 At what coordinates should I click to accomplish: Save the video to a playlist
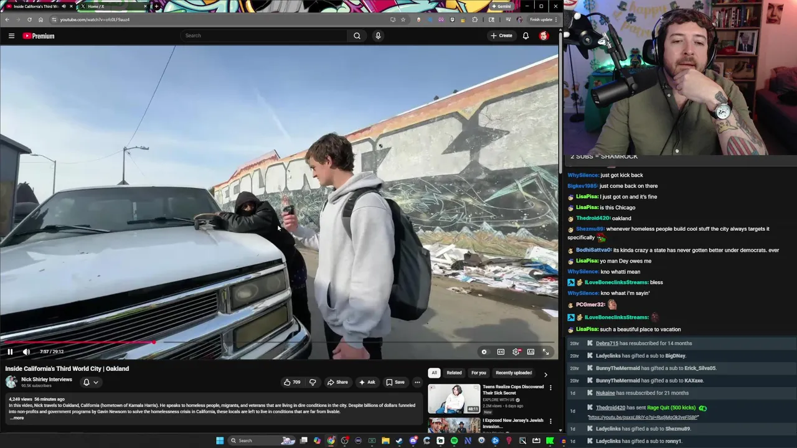coord(395,382)
